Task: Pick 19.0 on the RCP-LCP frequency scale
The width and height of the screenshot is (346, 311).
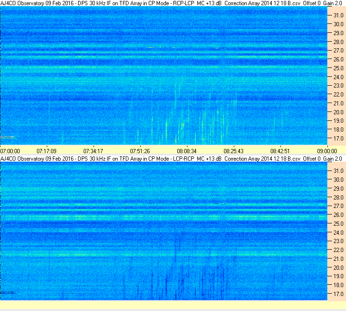Action: pyautogui.click(x=339, y=121)
